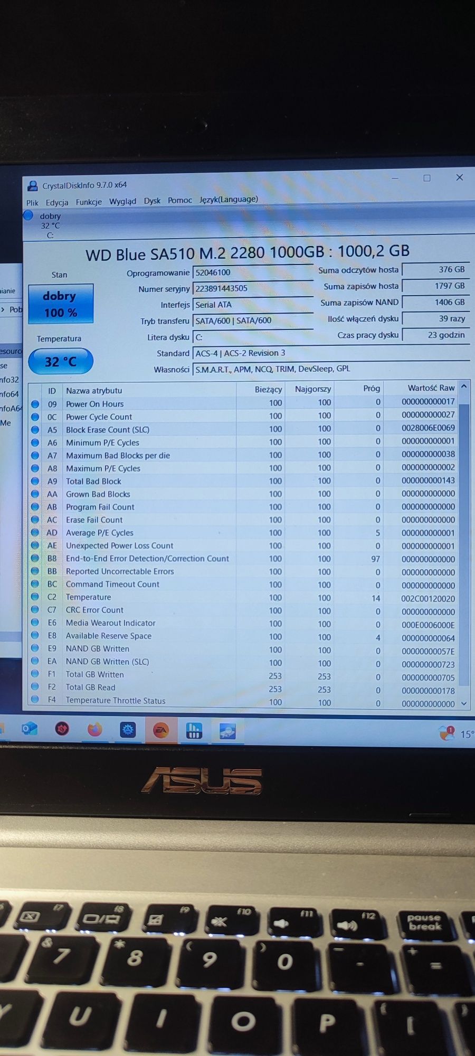Click the status dot for Power Cycle Count
This screenshot has height=1056, width=475.
[35, 417]
